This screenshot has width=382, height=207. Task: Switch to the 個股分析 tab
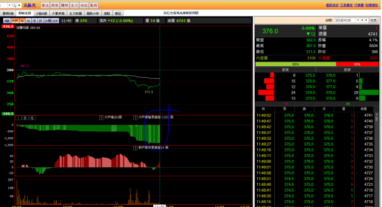92,13
